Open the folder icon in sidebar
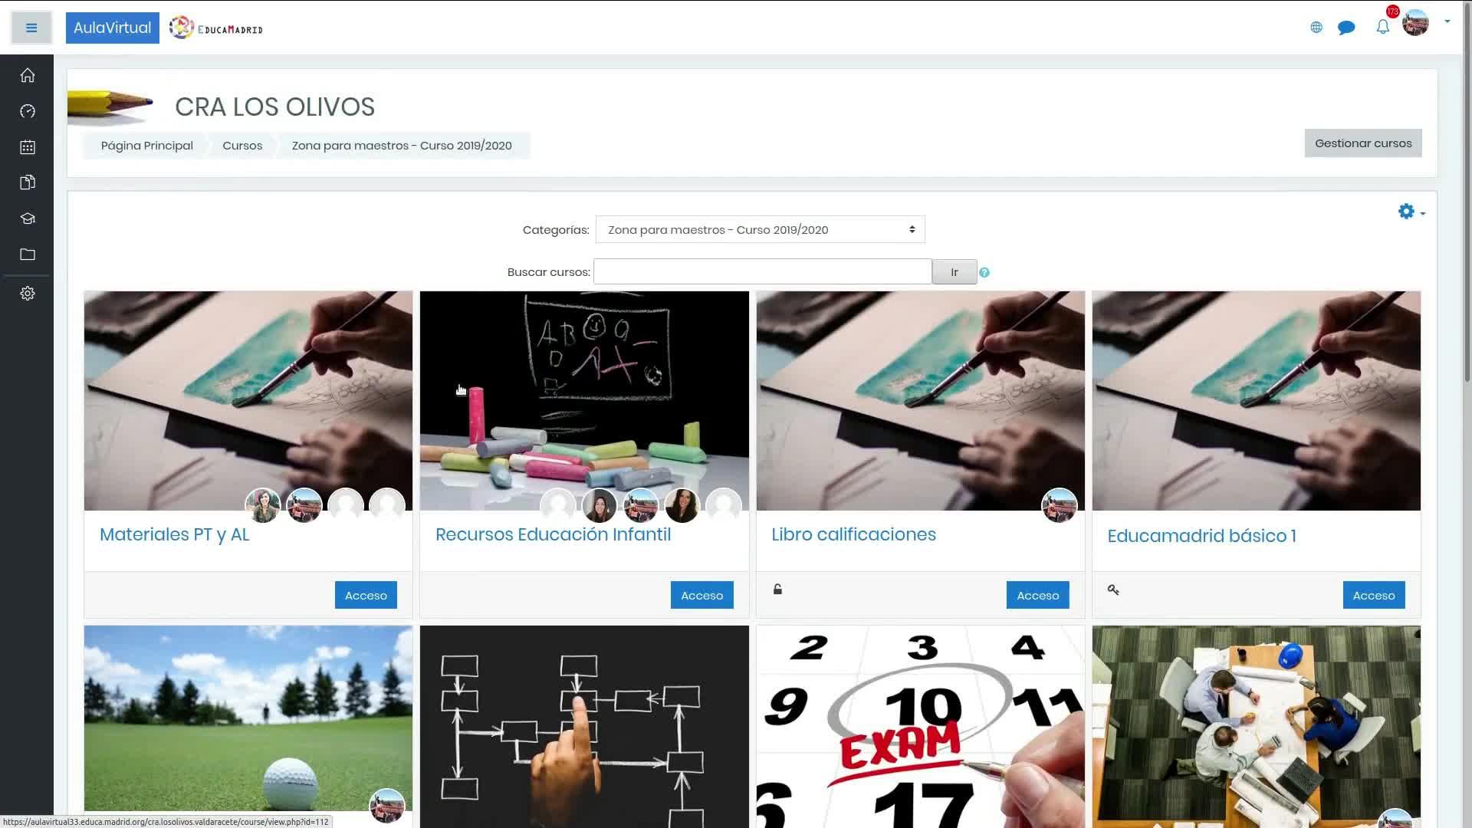This screenshot has width=1472, height=828. [28, 255]
